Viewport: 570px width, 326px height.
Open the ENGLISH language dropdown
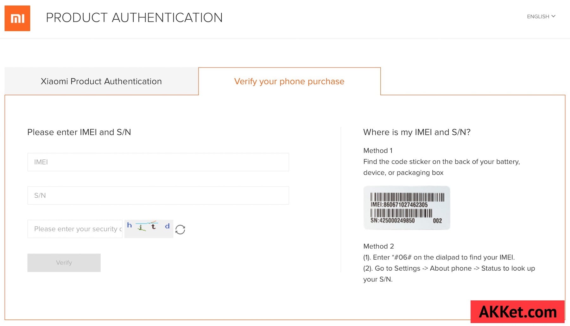coord(541,16)
